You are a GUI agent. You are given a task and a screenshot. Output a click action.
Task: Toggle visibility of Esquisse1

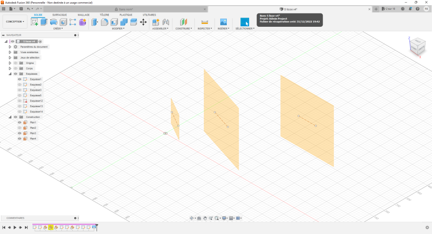(x=19, y=79)
